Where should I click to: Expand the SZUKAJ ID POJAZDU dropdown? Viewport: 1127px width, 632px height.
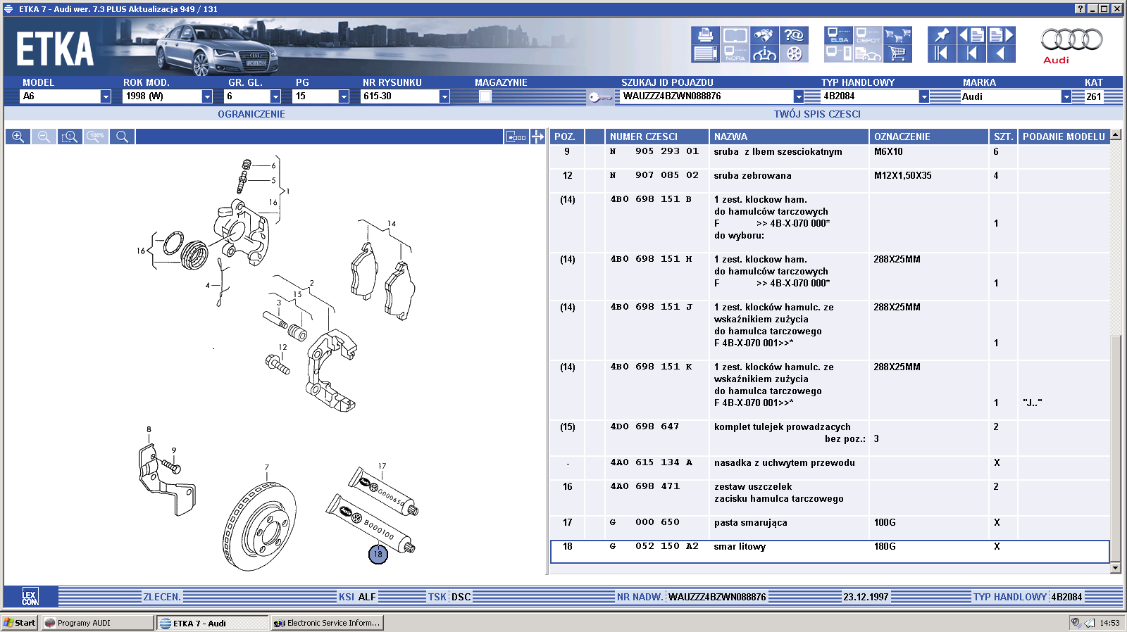point(799,96)
